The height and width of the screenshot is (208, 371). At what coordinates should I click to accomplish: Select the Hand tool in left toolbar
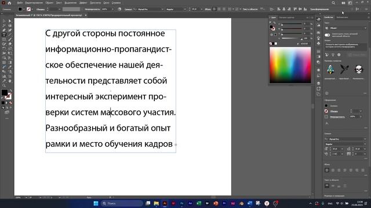tap(10, 81)
